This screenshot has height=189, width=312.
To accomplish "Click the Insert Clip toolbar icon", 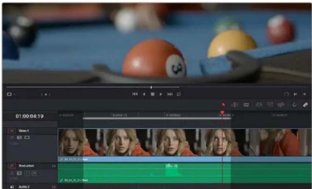I will click(259, 105).
